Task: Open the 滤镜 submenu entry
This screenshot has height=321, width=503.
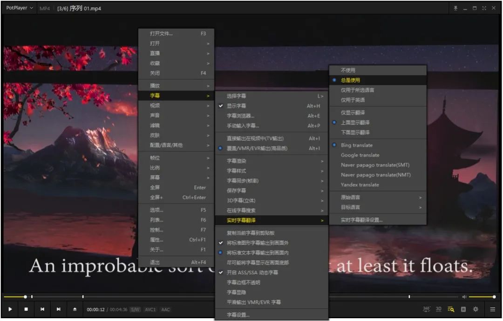Action: (x=176, y=125)
